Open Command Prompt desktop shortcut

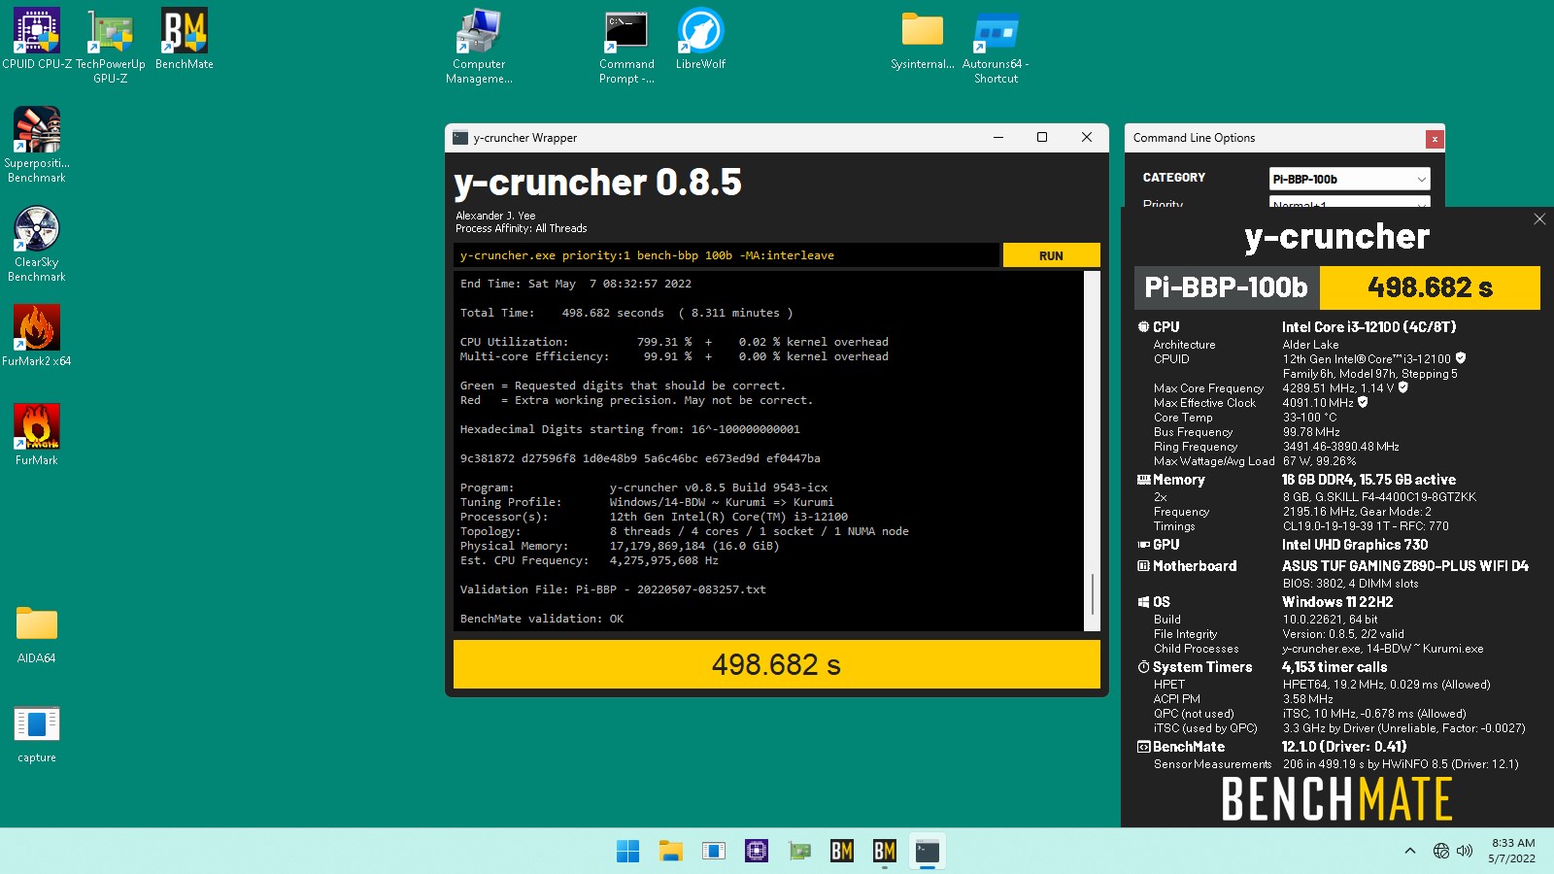[626, 46]
